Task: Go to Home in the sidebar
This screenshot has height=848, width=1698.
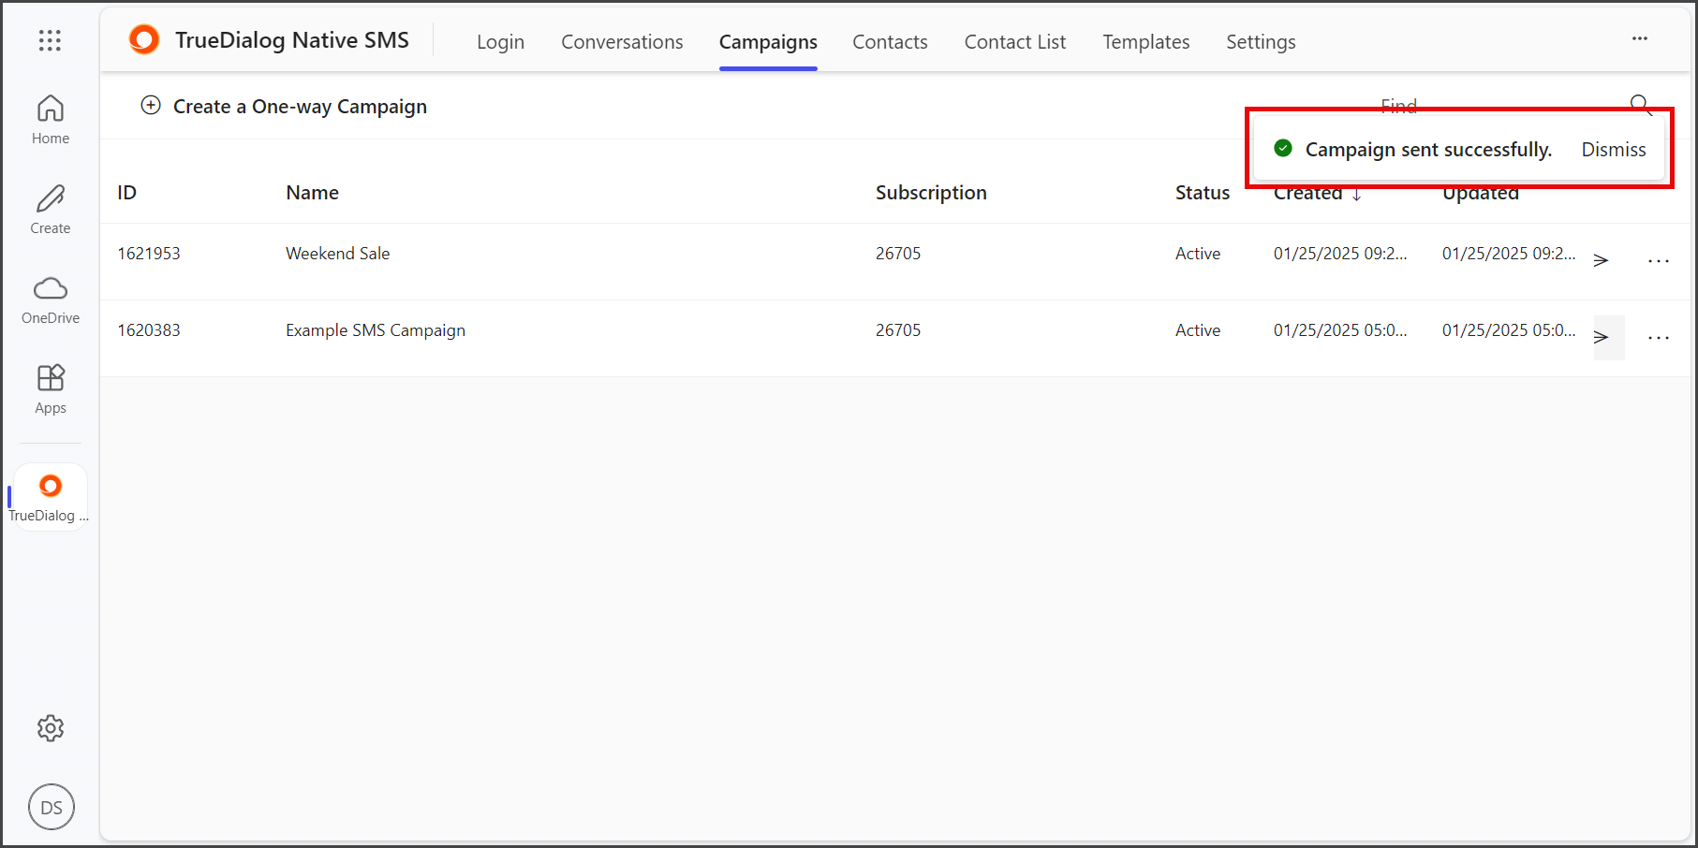Action: click(51, 120)
